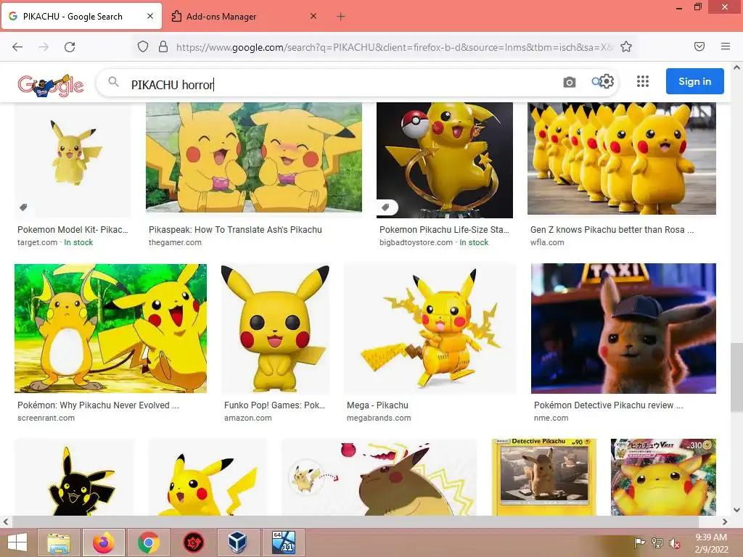
Task: Open link Pokémon: Why Pikachu Never Evolved
Action: click(98, 405)
